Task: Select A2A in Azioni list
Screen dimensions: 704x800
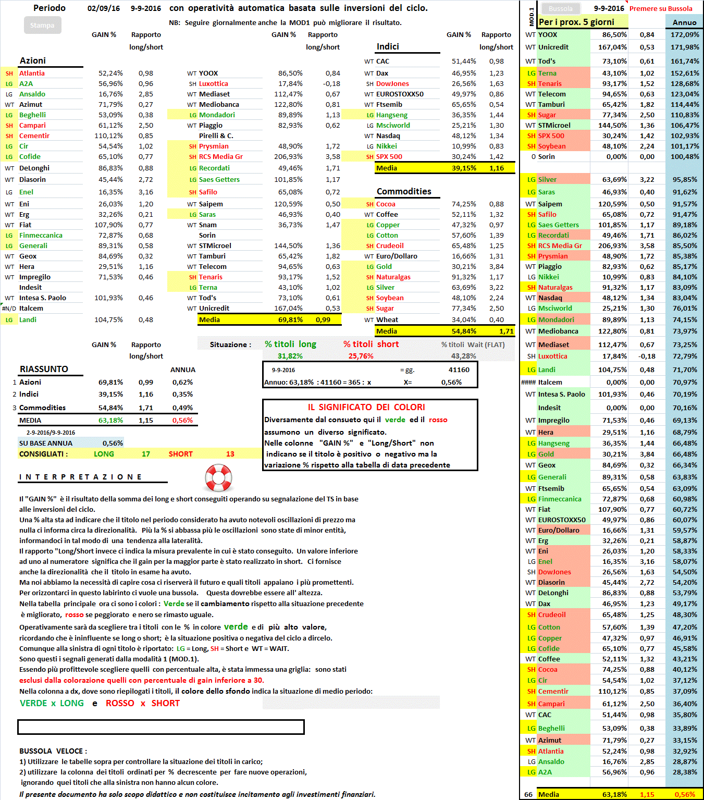Action: click(x=26, y=83)
